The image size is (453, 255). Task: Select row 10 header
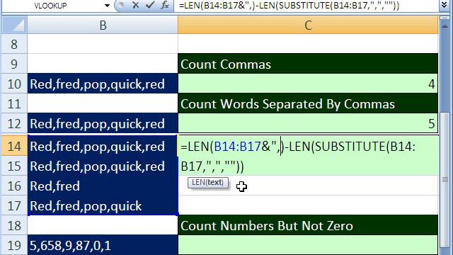pos(14,84)
